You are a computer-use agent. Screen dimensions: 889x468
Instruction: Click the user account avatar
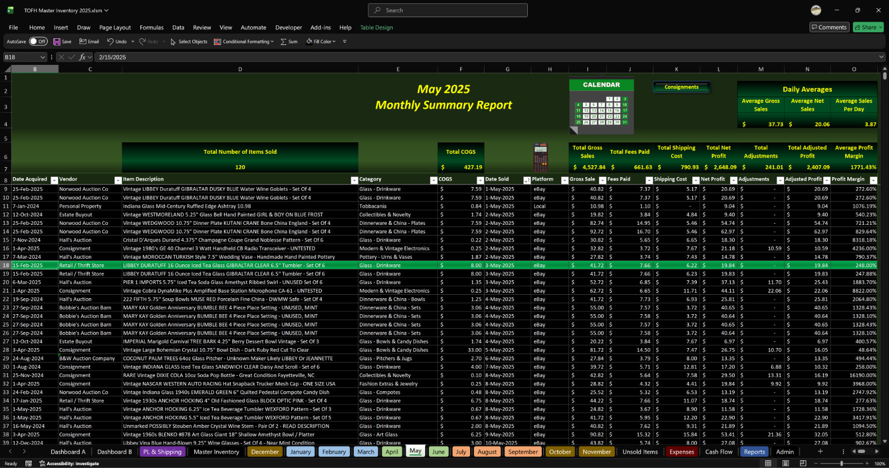click(816, 10)
